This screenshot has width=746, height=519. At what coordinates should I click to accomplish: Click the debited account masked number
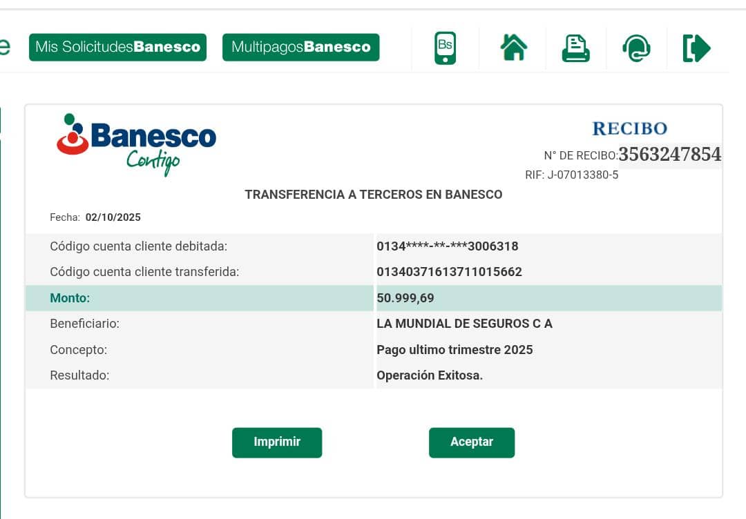pos(447,246)
